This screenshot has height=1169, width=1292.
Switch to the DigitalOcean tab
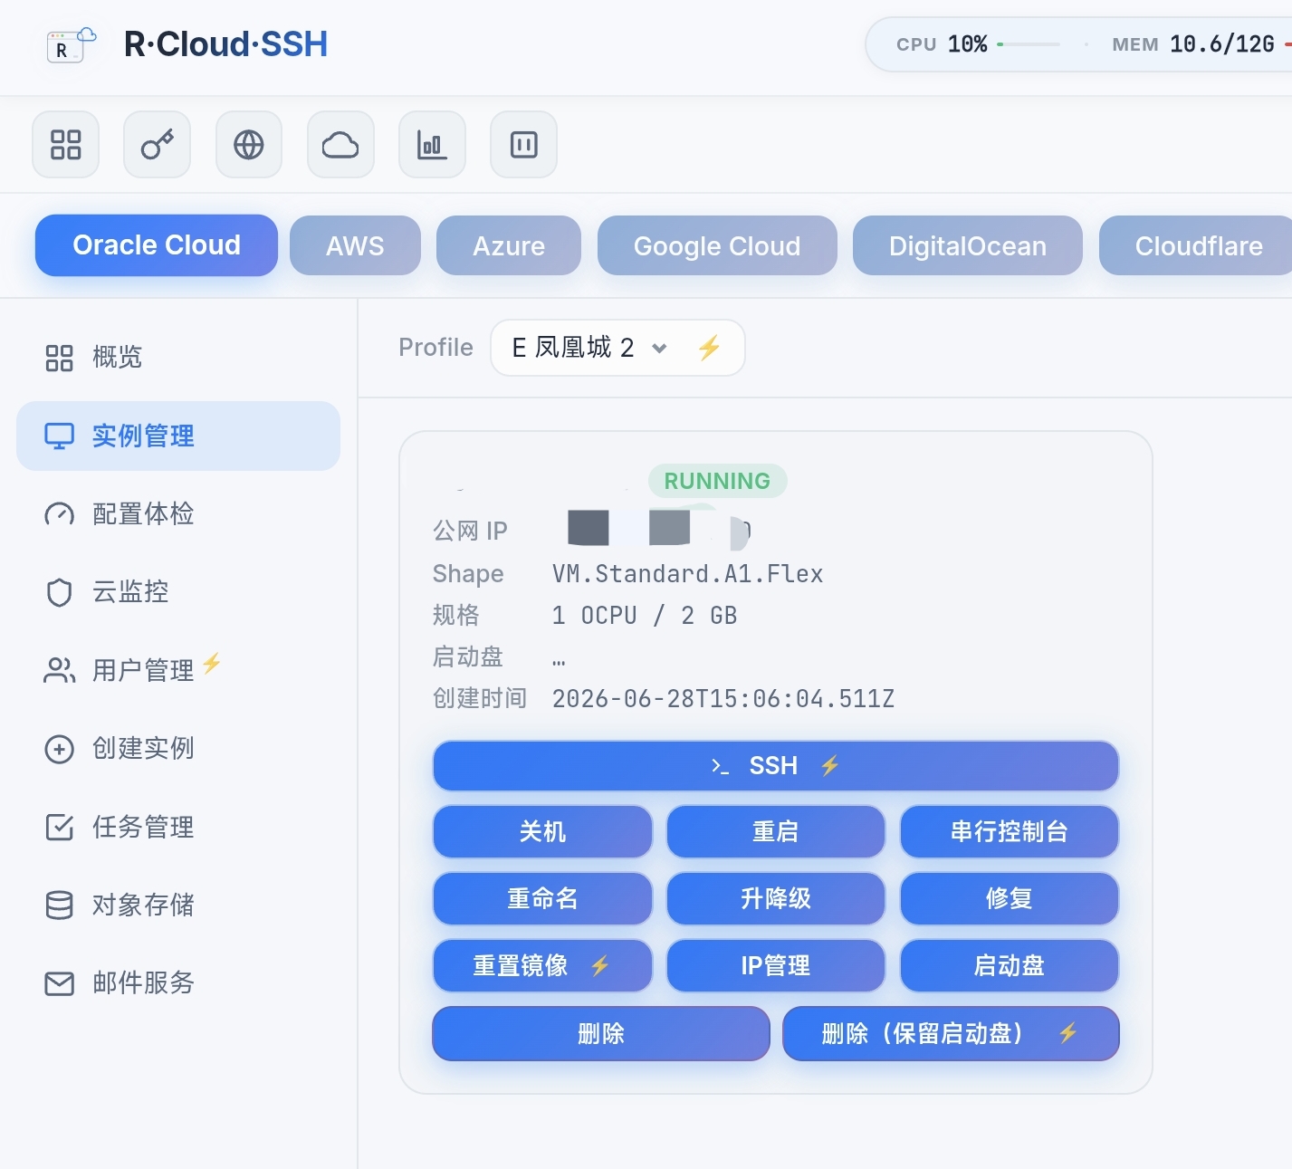968,245
